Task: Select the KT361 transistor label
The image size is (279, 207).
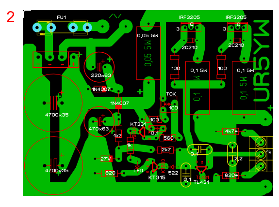Action: click(138, 124)
